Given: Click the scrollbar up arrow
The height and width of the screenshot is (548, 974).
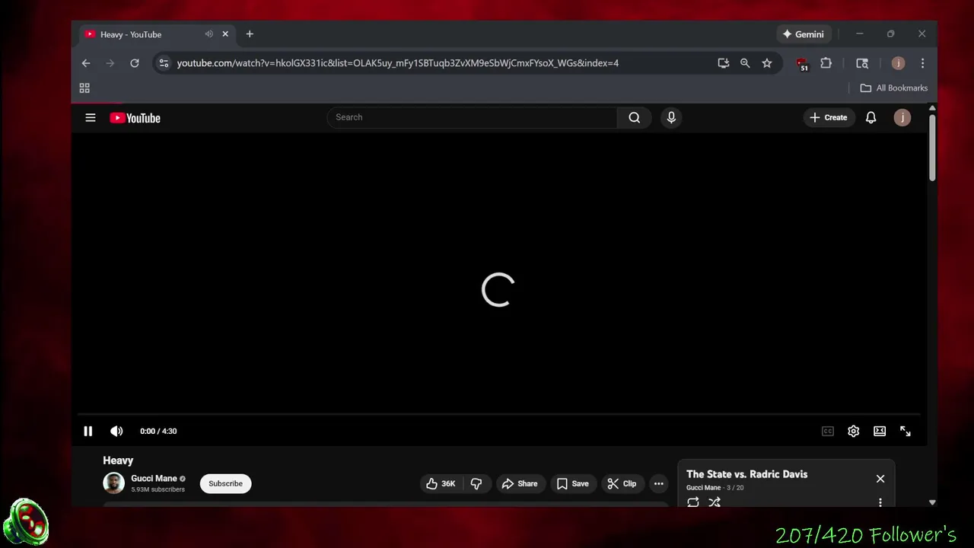Looking at the screenshot, I should (932, 108).
